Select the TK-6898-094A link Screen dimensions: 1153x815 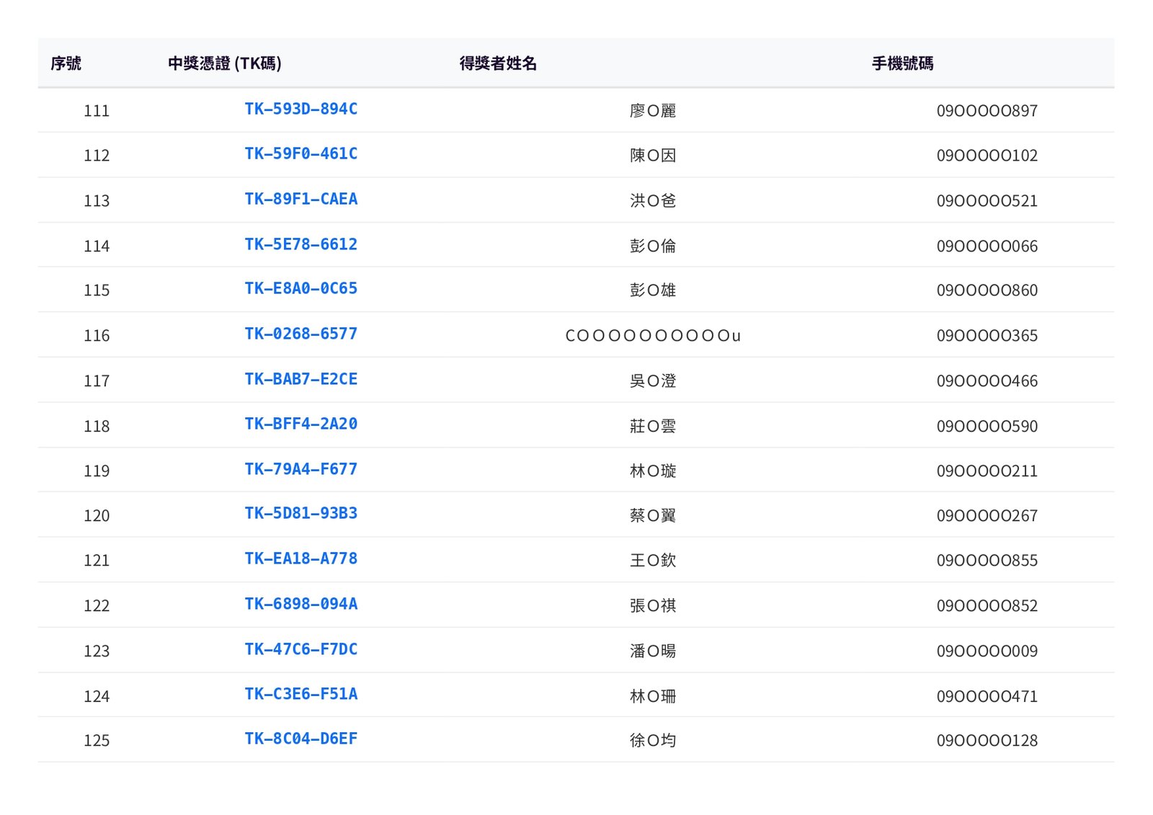(301, 604)
